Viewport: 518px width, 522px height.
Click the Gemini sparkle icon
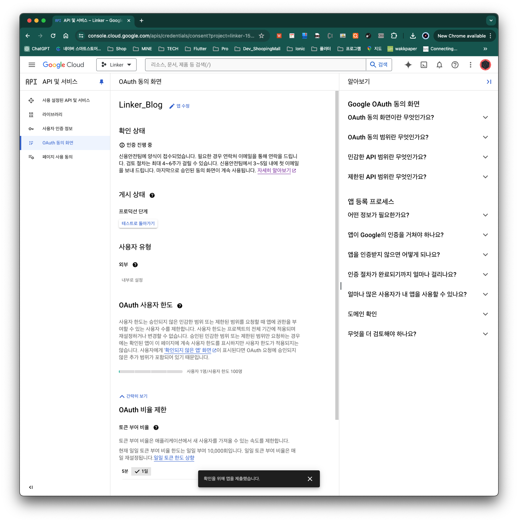(408, 65)
